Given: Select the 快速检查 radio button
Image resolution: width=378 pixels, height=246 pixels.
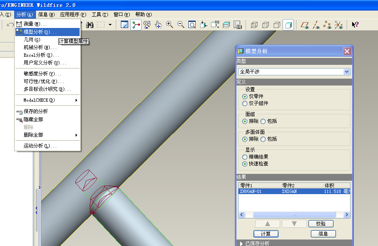Looking at the screenshot, I should click(245, 164).
